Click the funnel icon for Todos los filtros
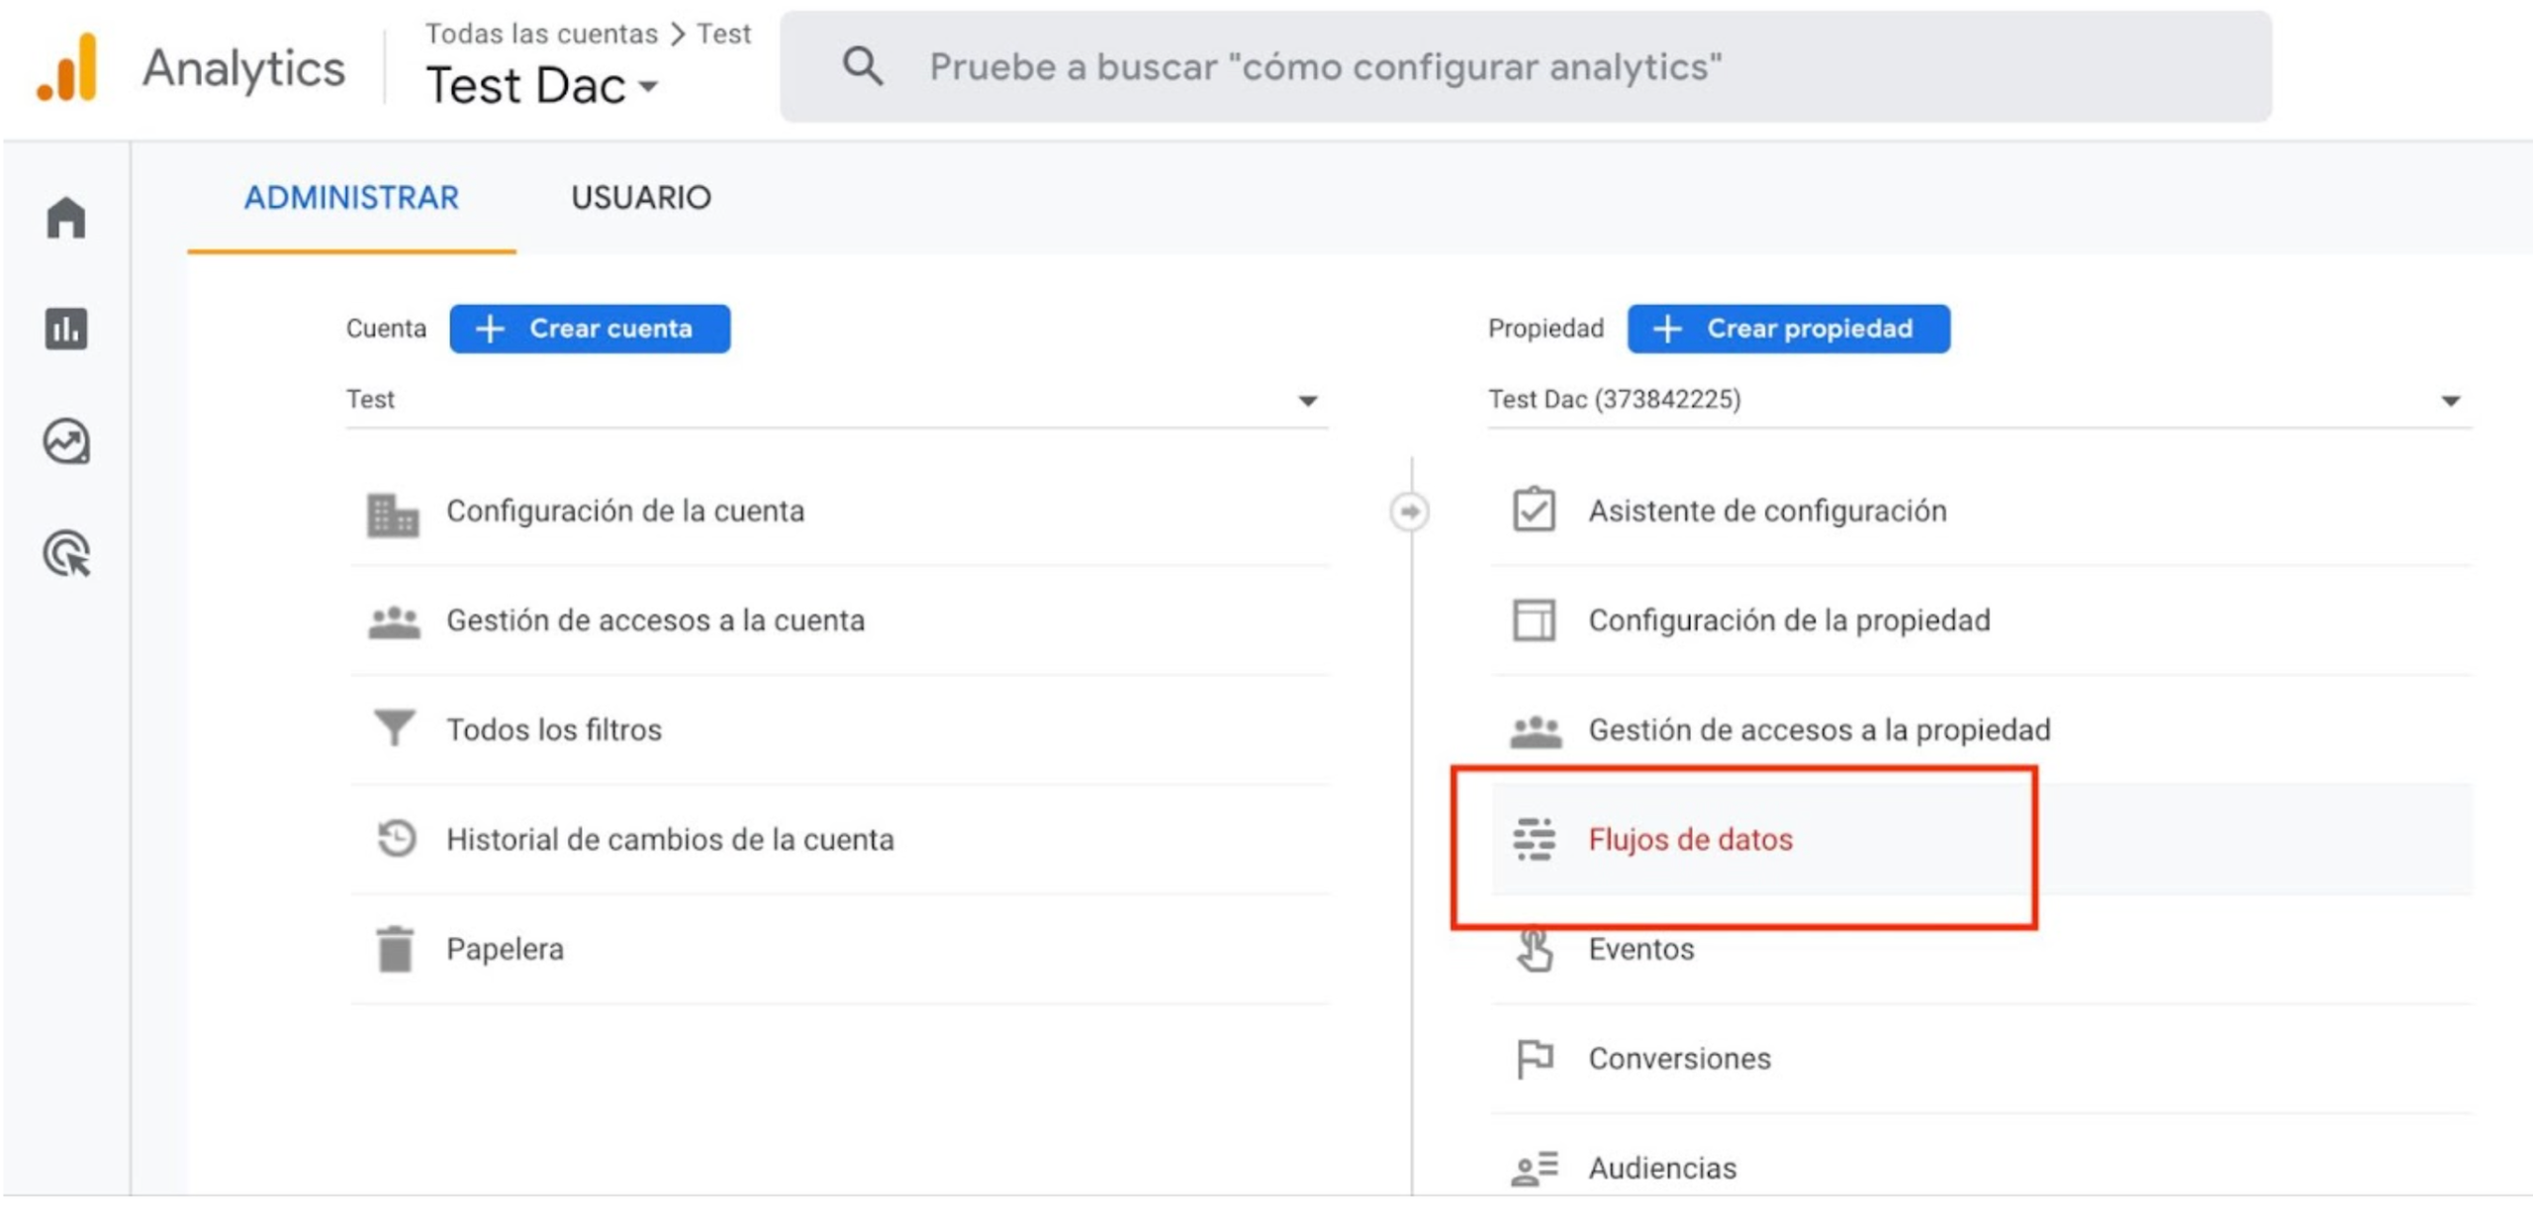 [x=394, y=728]
